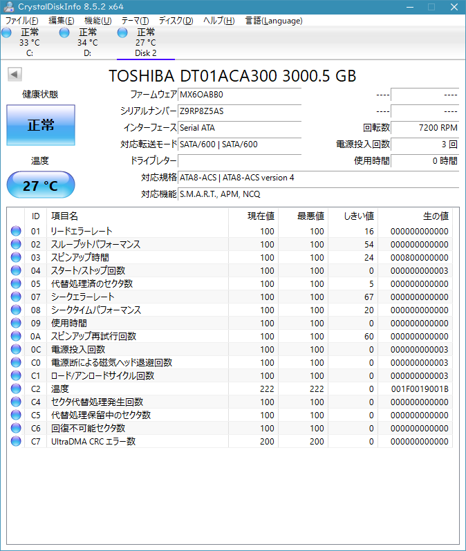The image size is (466, 551).
Task: Click the status orb in the 05 代替処理済のセクタ数 row
Action: [x=16, y=283]
